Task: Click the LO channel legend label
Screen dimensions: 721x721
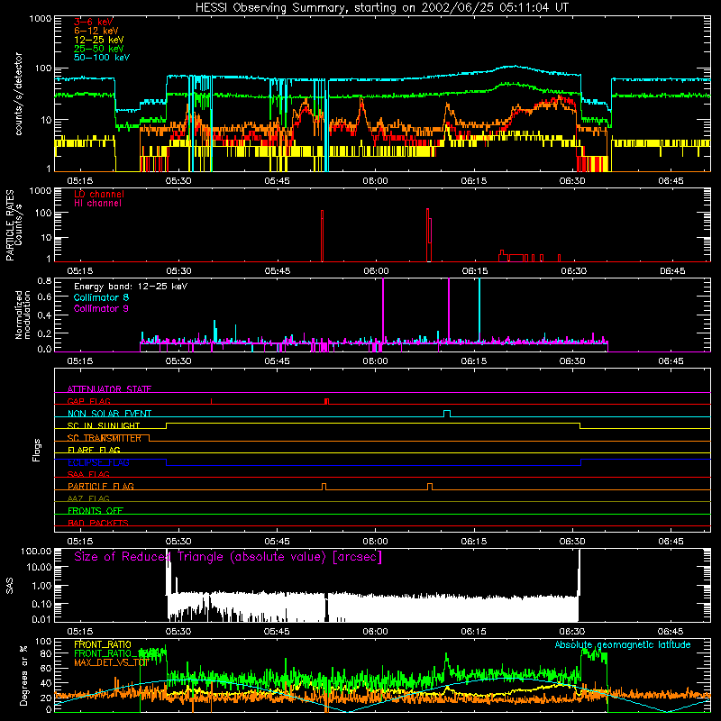Action: tap(99, 194)
